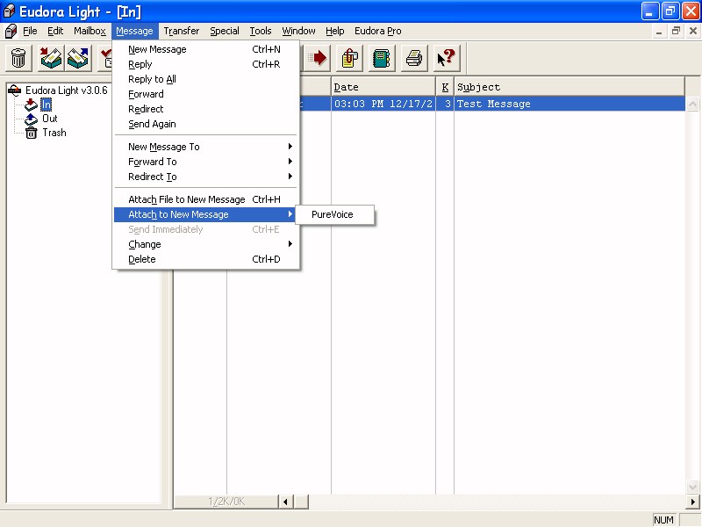
Task: Open the Mailbox menu
Action: (90, 31)
